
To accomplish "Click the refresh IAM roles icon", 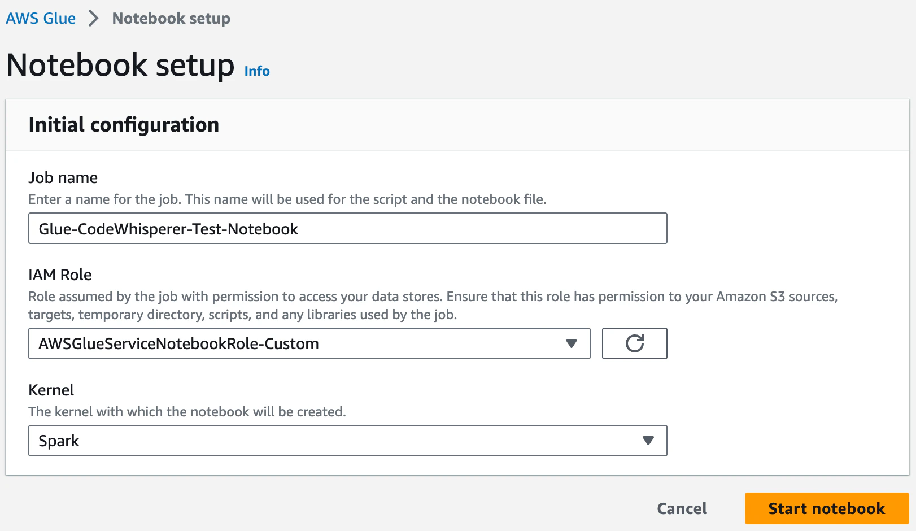I will coord(634,343).
